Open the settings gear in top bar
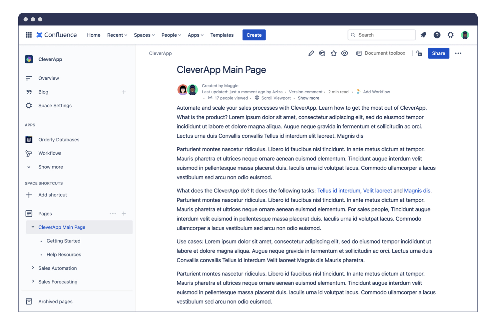Screen dimensions: 496x324 [451, 35]
